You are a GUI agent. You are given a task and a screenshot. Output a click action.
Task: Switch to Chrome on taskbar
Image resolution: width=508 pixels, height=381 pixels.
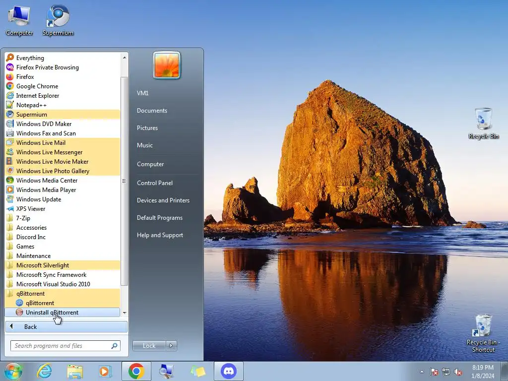(x=136, y=371)
